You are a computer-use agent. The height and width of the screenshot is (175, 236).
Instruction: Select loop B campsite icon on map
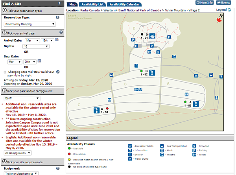(x=152, y=73)
